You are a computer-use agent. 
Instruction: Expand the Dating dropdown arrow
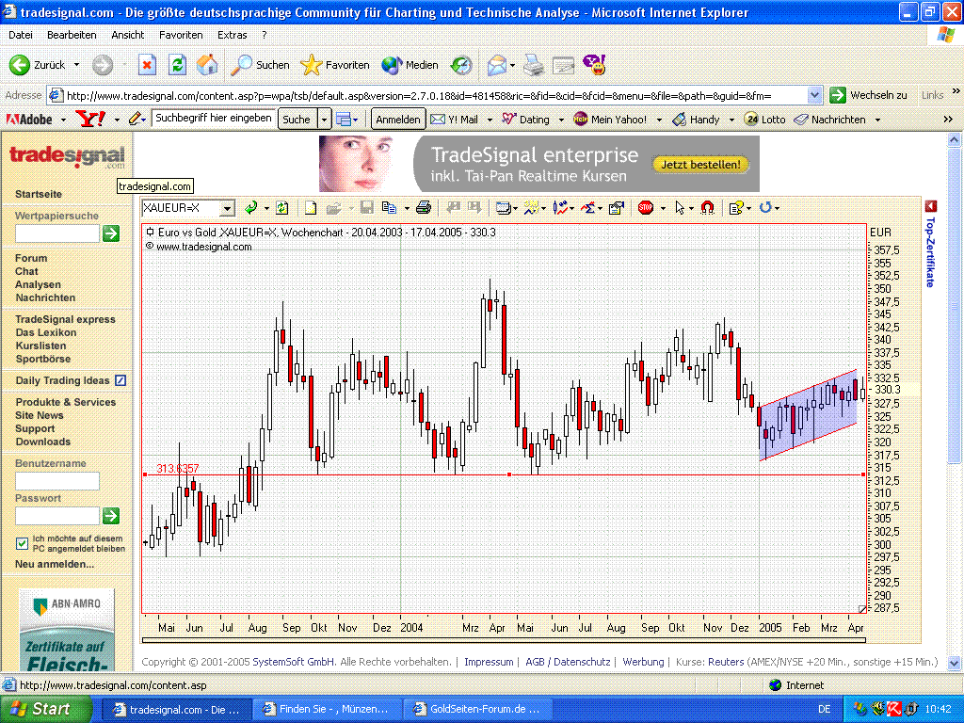tap(561, 120)
